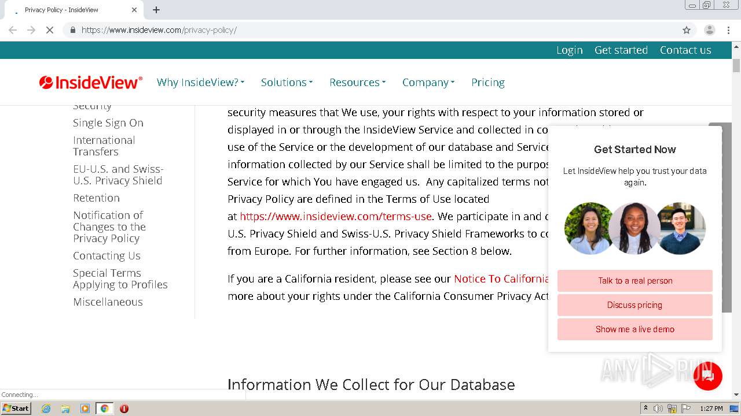Expand the Solutions dropdown
The width and height of the screenshot is (741, 416).
coord(287,83)
